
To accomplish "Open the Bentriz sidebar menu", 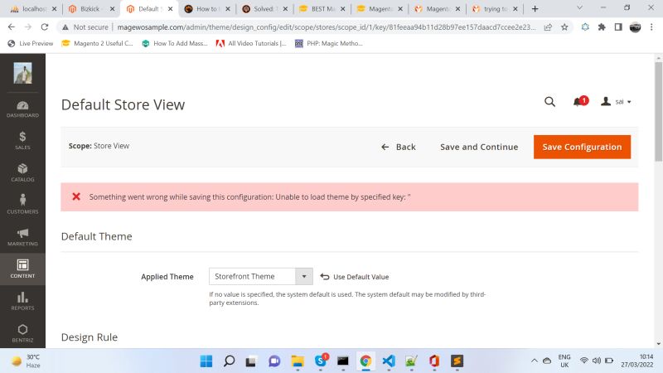I will [22, 334].
